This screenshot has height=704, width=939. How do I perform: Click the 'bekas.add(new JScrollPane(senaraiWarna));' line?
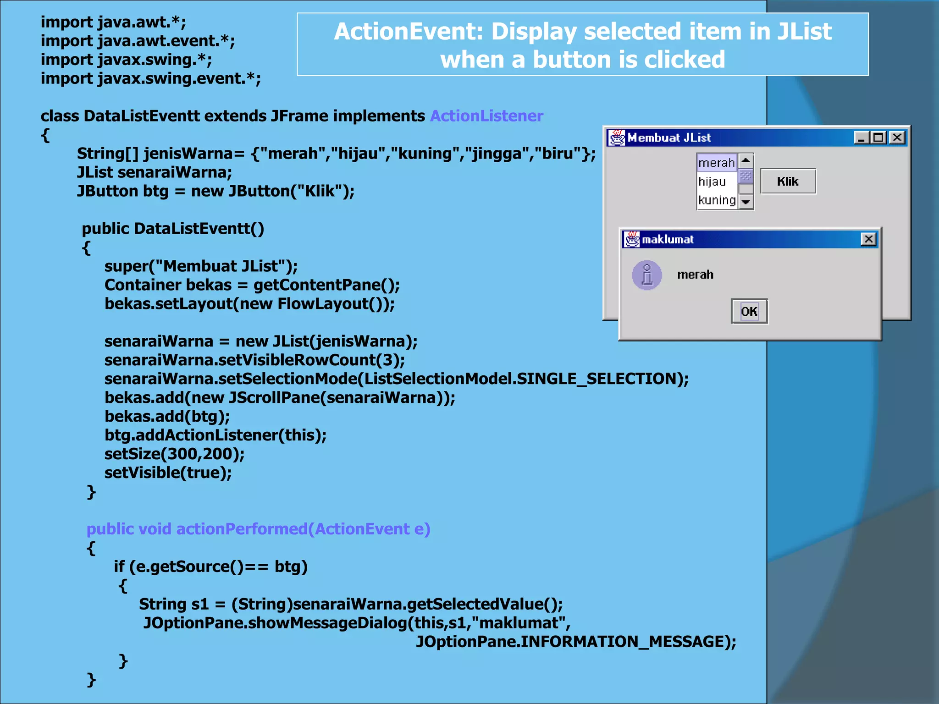(x=280, y=397)
